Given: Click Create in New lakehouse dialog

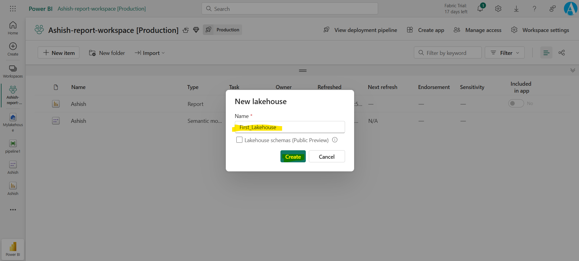Looking at the screenshot, I should click(x=293, y=157).
